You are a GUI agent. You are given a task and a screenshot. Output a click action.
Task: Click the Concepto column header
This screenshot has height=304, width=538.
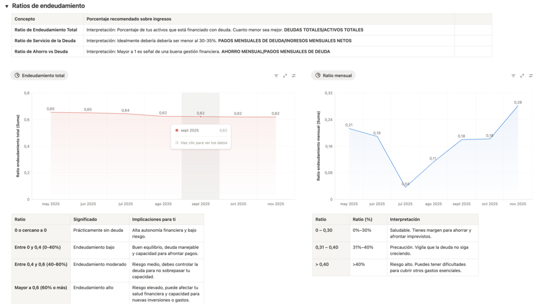tap(25, 19)
